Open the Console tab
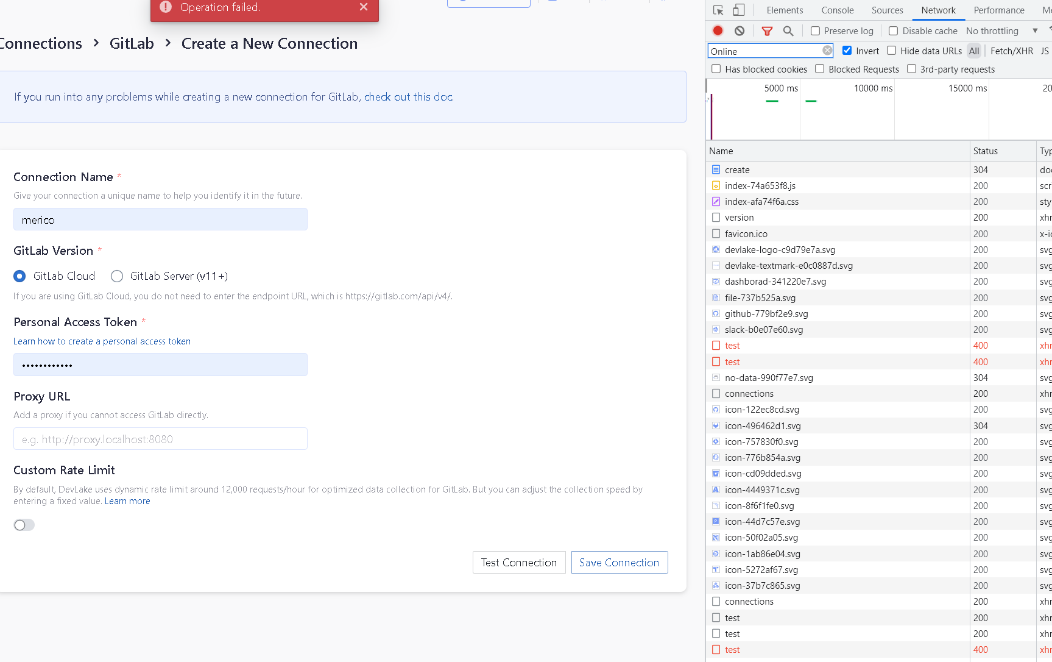 [x=838, y=10]
